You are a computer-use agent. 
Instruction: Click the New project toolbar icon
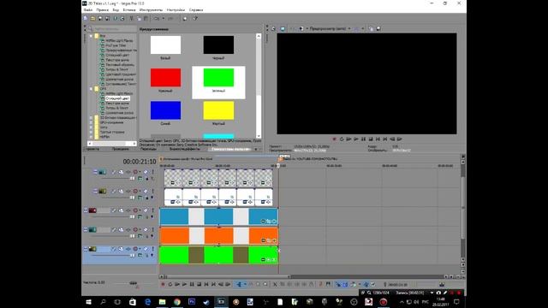86,18
